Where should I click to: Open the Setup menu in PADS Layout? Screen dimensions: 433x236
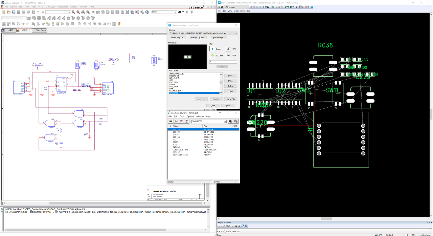(x=236, y=11)
